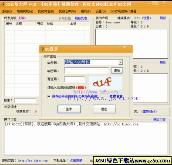Open 健康模式 设置 link
Screen dimensions: 172x165
(x=147, y=18)
